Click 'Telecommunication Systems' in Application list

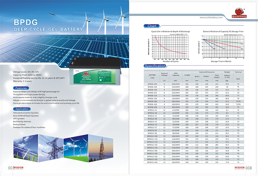(x=26, y=113)
